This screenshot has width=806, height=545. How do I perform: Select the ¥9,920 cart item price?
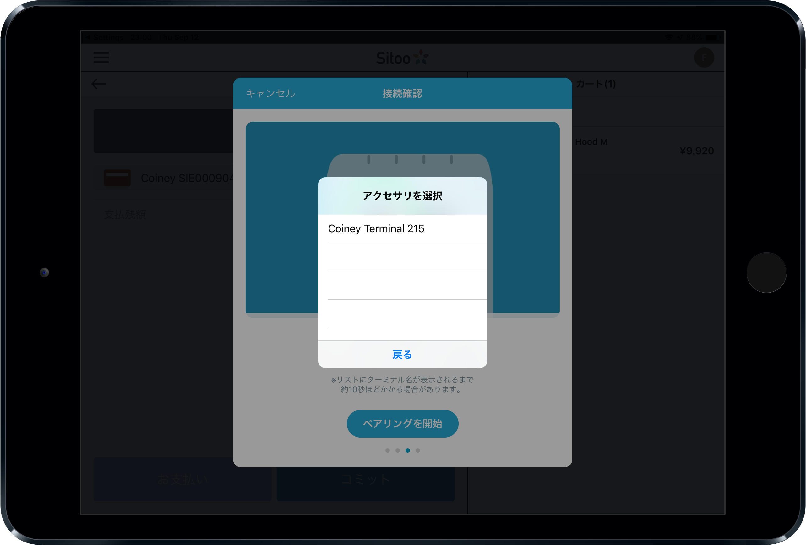pos(696,151)
